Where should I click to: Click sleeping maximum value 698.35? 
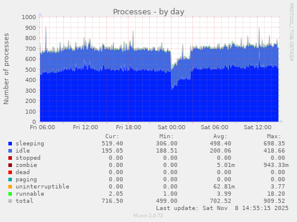(274, 144)
